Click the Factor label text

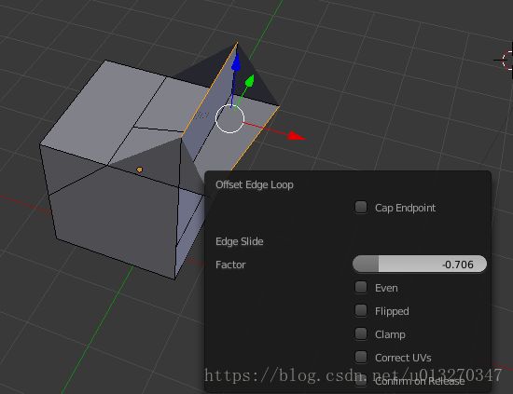[x=230, y=265]
